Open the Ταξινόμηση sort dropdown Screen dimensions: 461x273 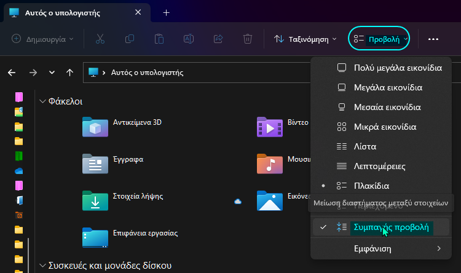pos(305,39)
